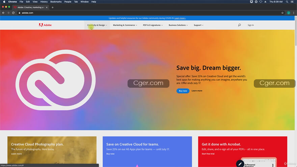Open macOS Spotlight search icon
This screenshot has width=297, height=167.
click(x=287, y=2)
